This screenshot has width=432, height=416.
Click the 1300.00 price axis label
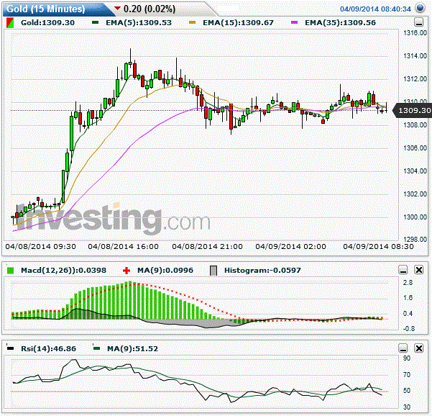[x=415, y=217]
